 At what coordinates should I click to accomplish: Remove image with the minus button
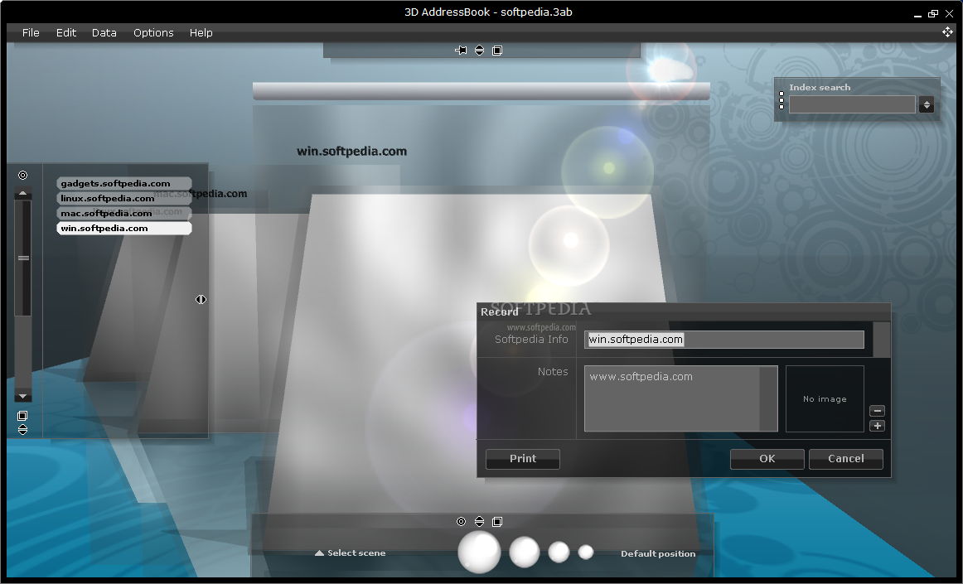pos(877,411)
